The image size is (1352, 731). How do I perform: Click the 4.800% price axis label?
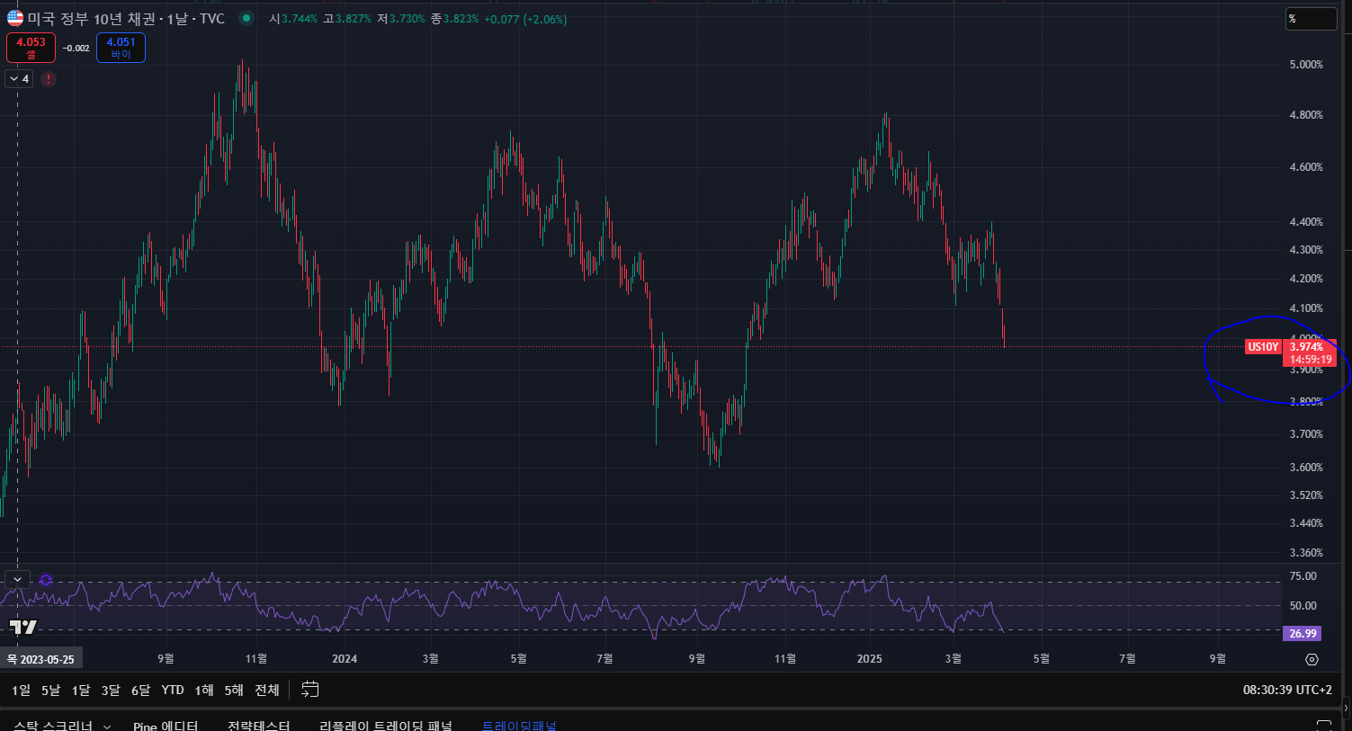[1306, 115]
